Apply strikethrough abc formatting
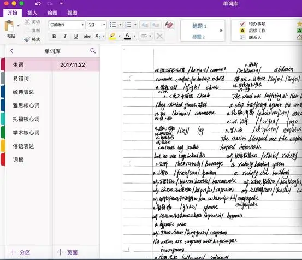This screenshot has width=302, height=260. pos(87,36)
